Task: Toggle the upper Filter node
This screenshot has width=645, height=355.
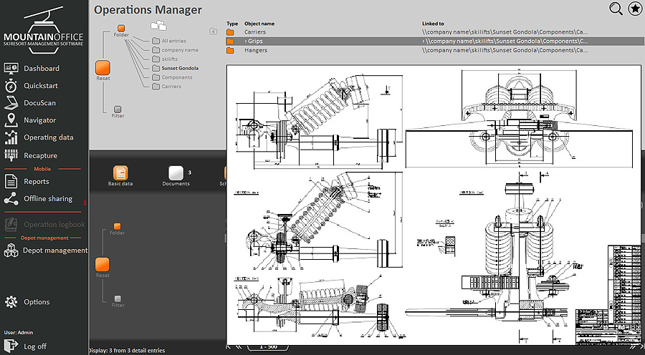Action: pyautogui.click(x=118, y=109)
